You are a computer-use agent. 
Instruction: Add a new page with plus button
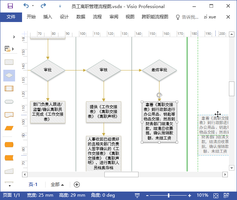(77, 185)
